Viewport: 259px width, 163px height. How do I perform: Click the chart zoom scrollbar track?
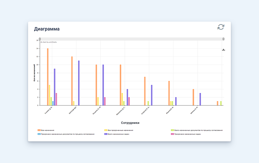coord(131,39)
